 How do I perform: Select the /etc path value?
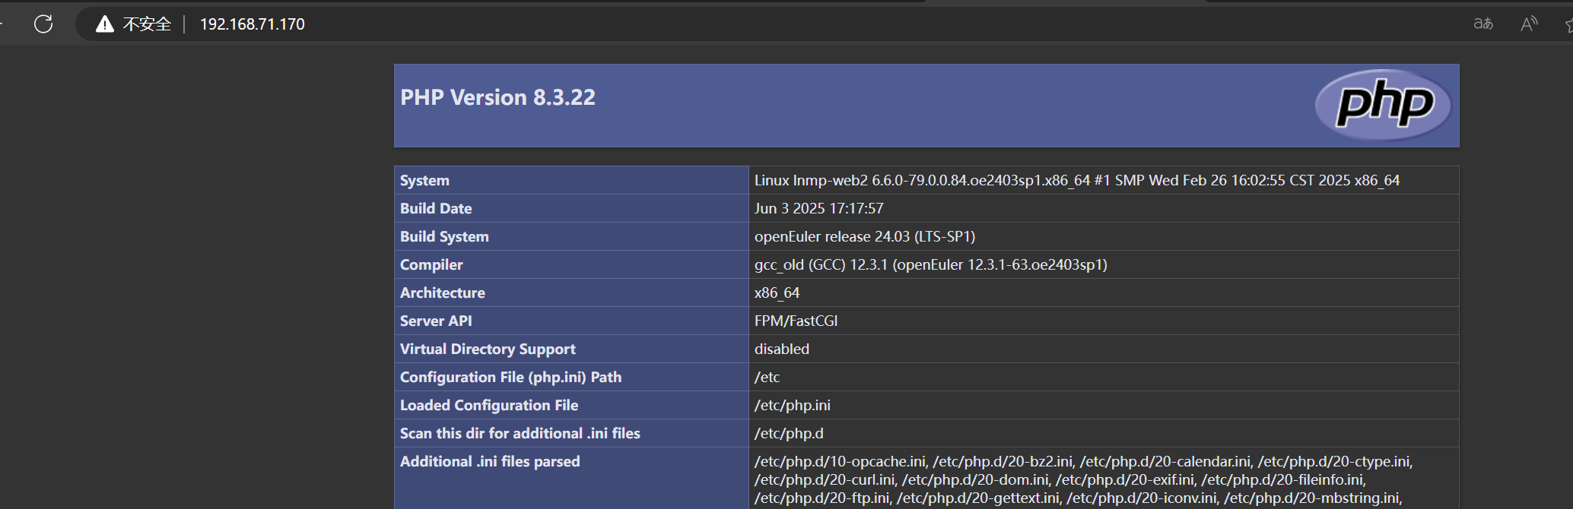pos(767,377)
